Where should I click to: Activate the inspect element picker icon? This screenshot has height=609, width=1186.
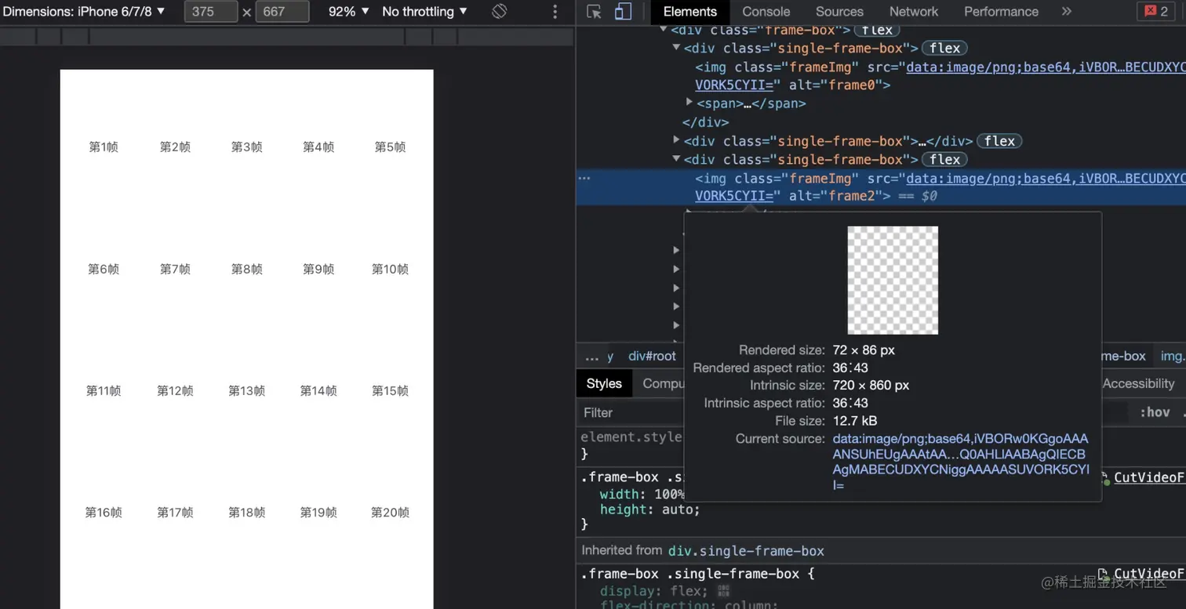[x=594, y=12]
